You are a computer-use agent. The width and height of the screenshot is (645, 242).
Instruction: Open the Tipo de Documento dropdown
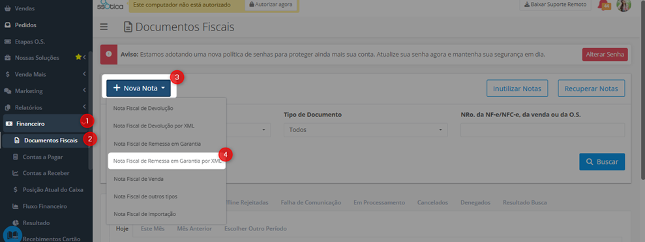tap(365, 129)
